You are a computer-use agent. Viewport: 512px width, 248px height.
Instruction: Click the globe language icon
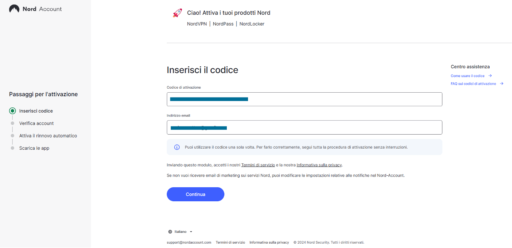tap(170, 232)
